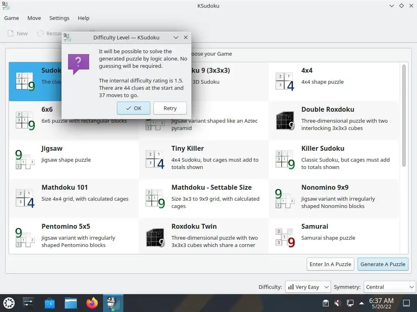Minimize the Difficulty Level dialog
The height and width of the screenshot is (312, 417).
coord(176,38)
